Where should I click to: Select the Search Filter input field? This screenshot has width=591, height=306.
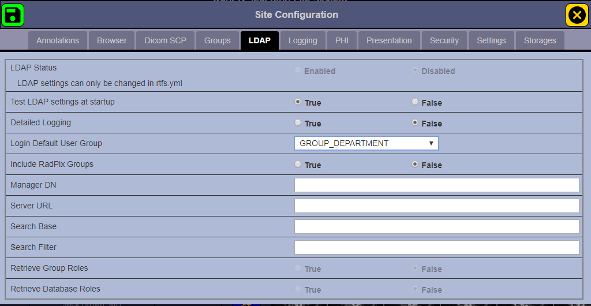click(436, 247)
